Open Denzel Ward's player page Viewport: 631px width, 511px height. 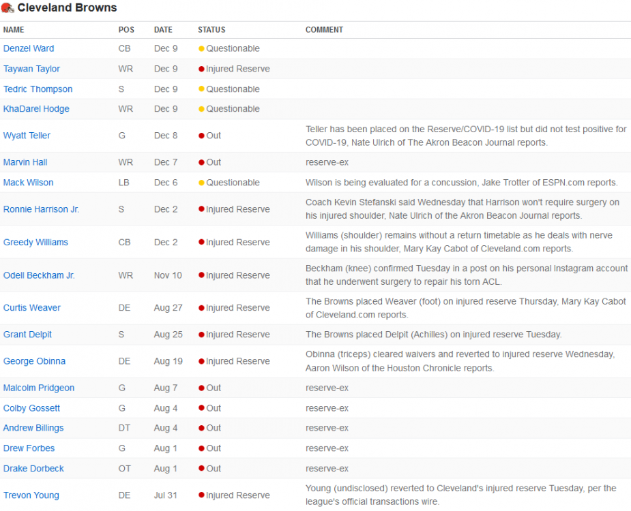29,48
